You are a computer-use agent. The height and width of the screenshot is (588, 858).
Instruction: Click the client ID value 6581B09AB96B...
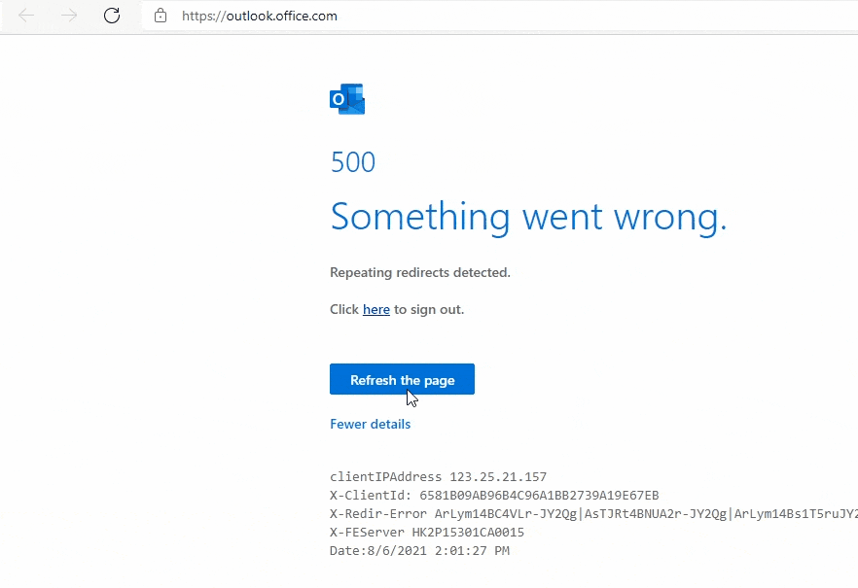539,495
